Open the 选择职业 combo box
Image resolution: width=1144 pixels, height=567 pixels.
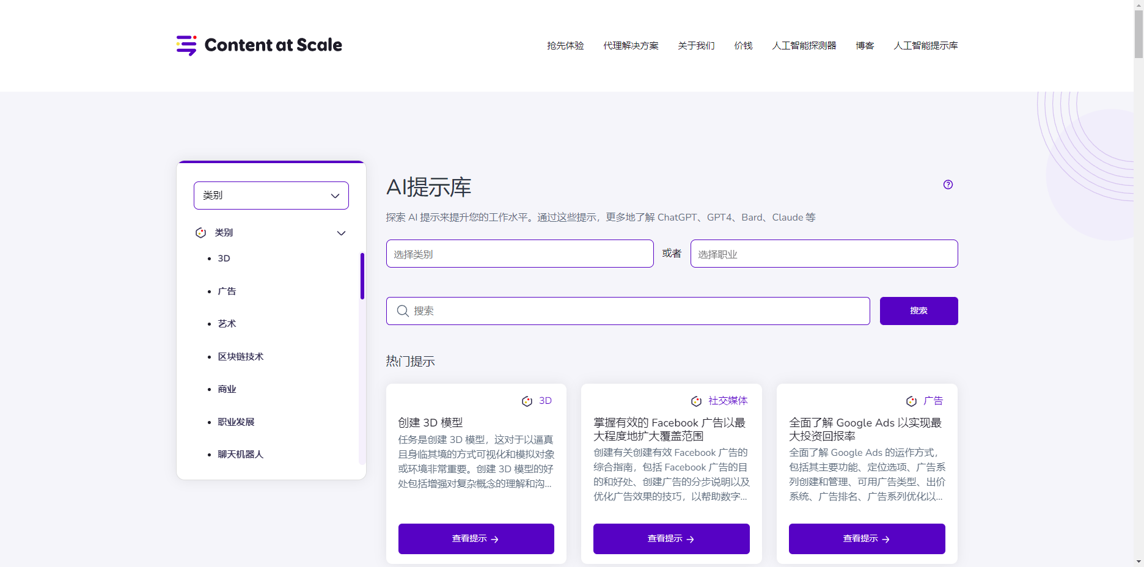[824, 254]
